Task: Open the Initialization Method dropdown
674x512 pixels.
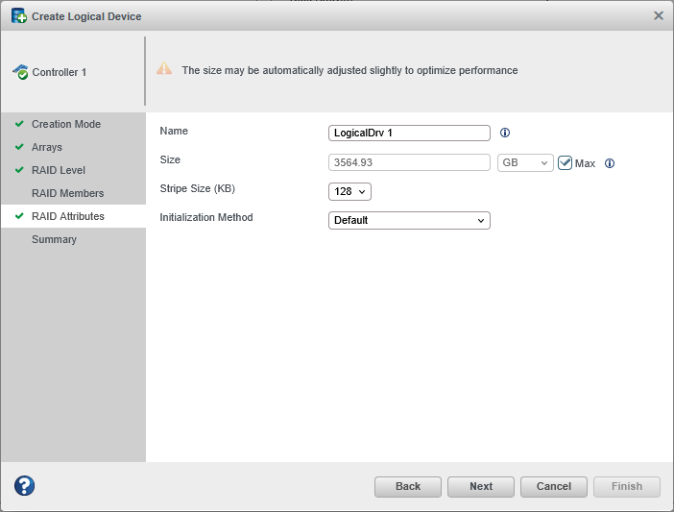Action: point(409,220)
